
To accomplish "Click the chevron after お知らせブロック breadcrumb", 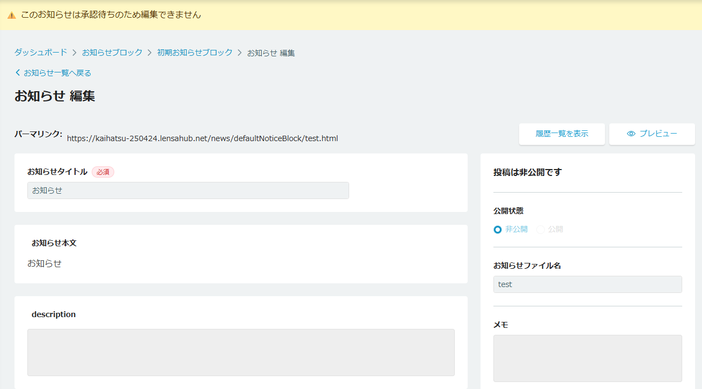I will [x=150, y=53].
